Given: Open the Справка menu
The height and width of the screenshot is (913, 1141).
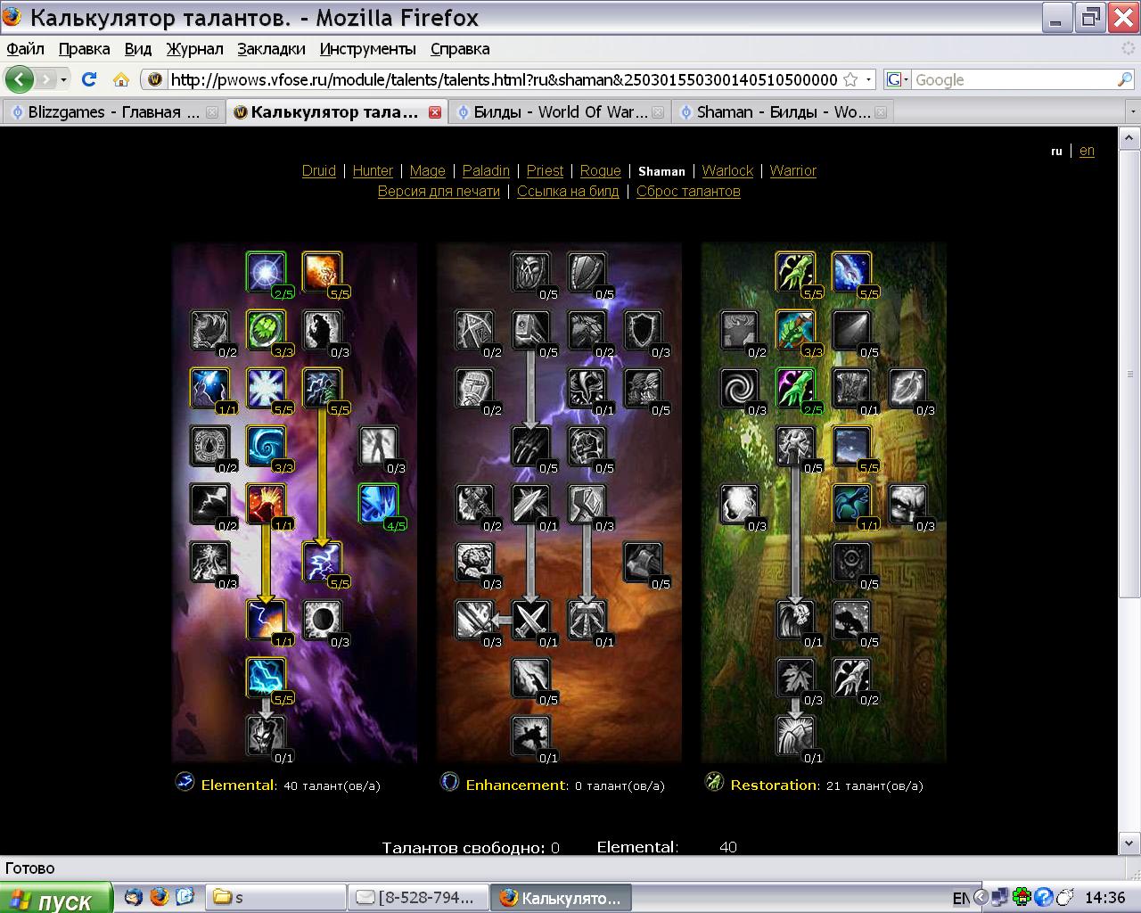Looking at the screenshot, I should [x=460, y=49].
